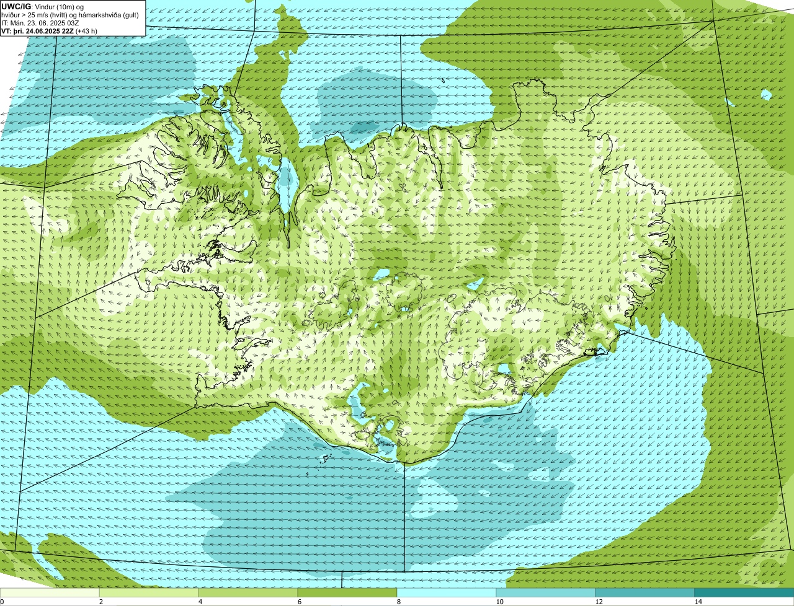The height and width of the screenshot is (606, 794).
Task: Click the teal 12–14 m/s scale segment
Action: coord(645,592)
